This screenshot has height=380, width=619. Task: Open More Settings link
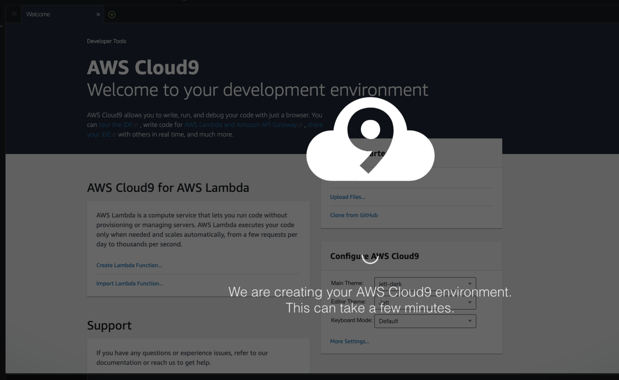pos(350,341)
